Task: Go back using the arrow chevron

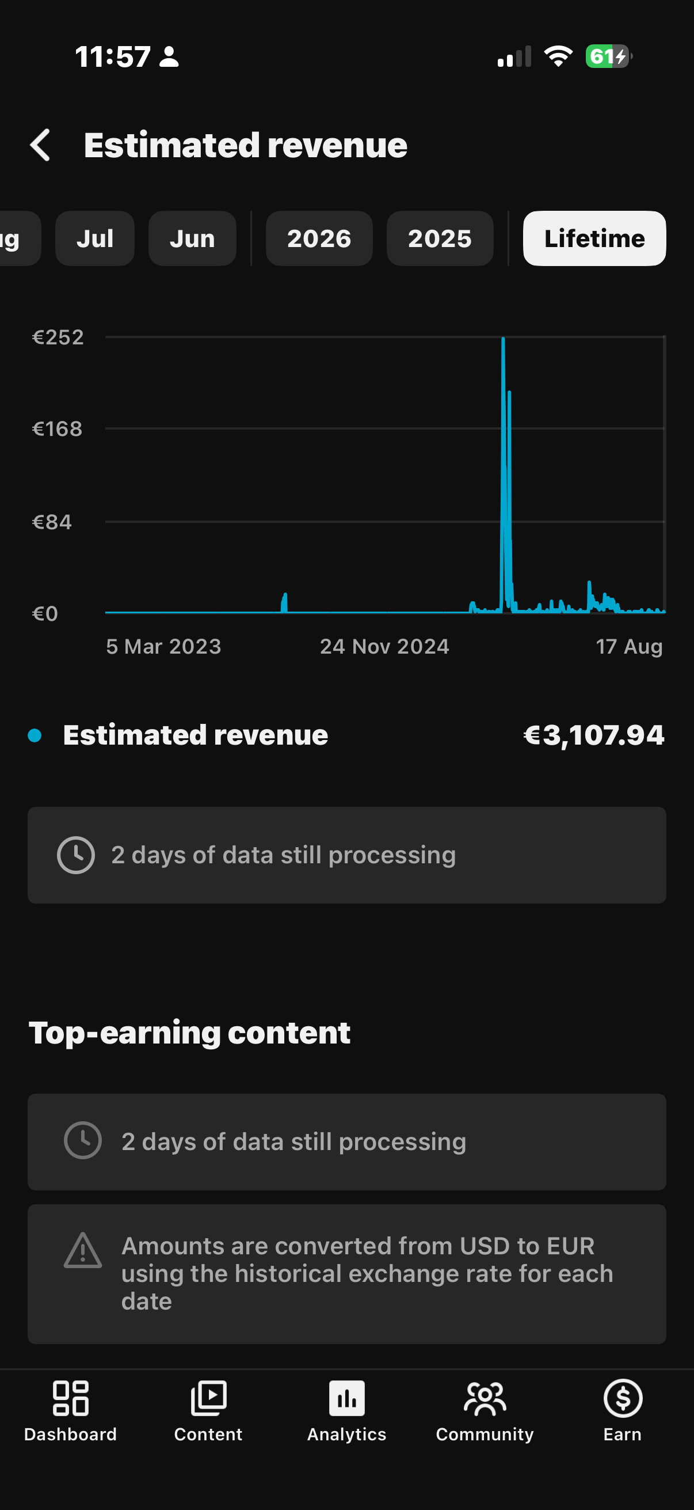Action: [40, 145]
